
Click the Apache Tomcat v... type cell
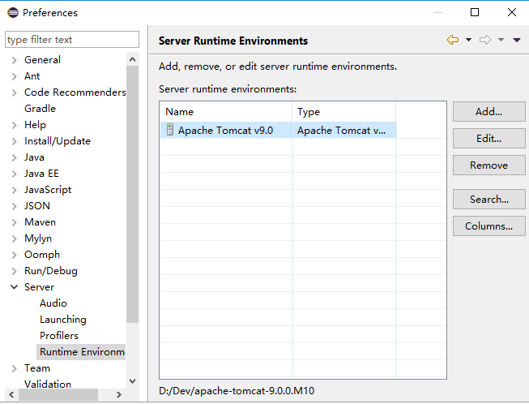344,130
